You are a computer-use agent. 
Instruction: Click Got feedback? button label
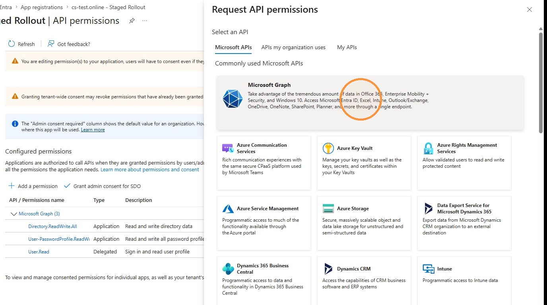(x=74, y=44)
